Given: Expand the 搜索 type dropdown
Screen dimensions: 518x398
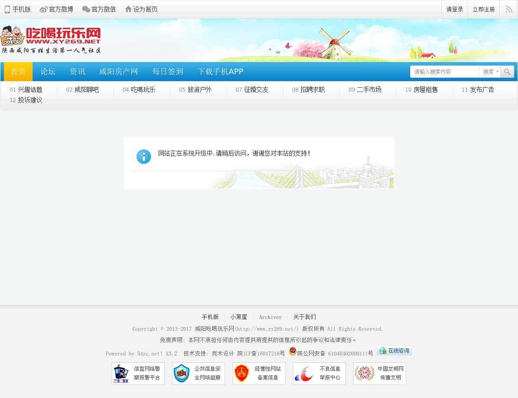Looking at the screenshot, I should 491,72.
